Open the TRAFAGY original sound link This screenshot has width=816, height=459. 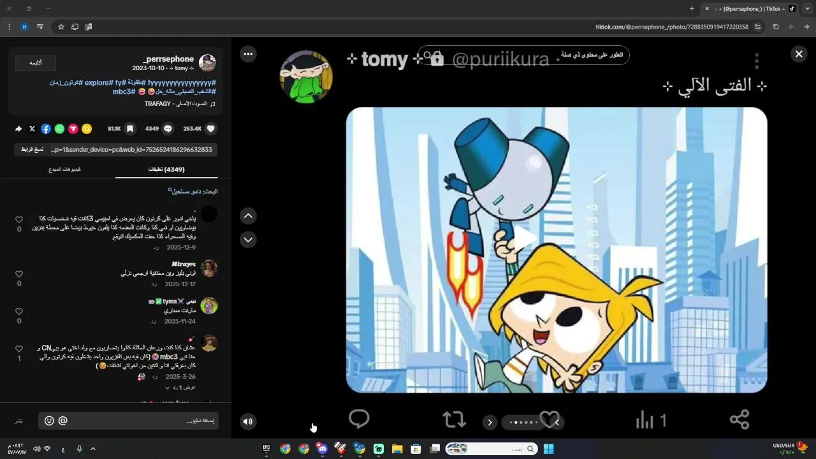[x=180, y=103]
